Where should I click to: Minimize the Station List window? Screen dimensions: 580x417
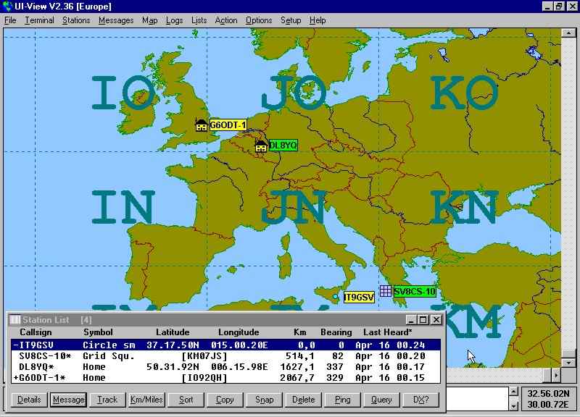point(411,319)
